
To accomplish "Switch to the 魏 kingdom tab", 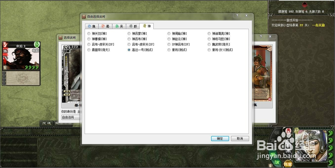I will coord(92,26).
